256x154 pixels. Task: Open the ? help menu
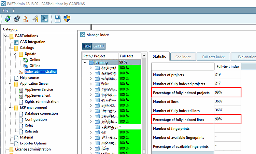14,10
